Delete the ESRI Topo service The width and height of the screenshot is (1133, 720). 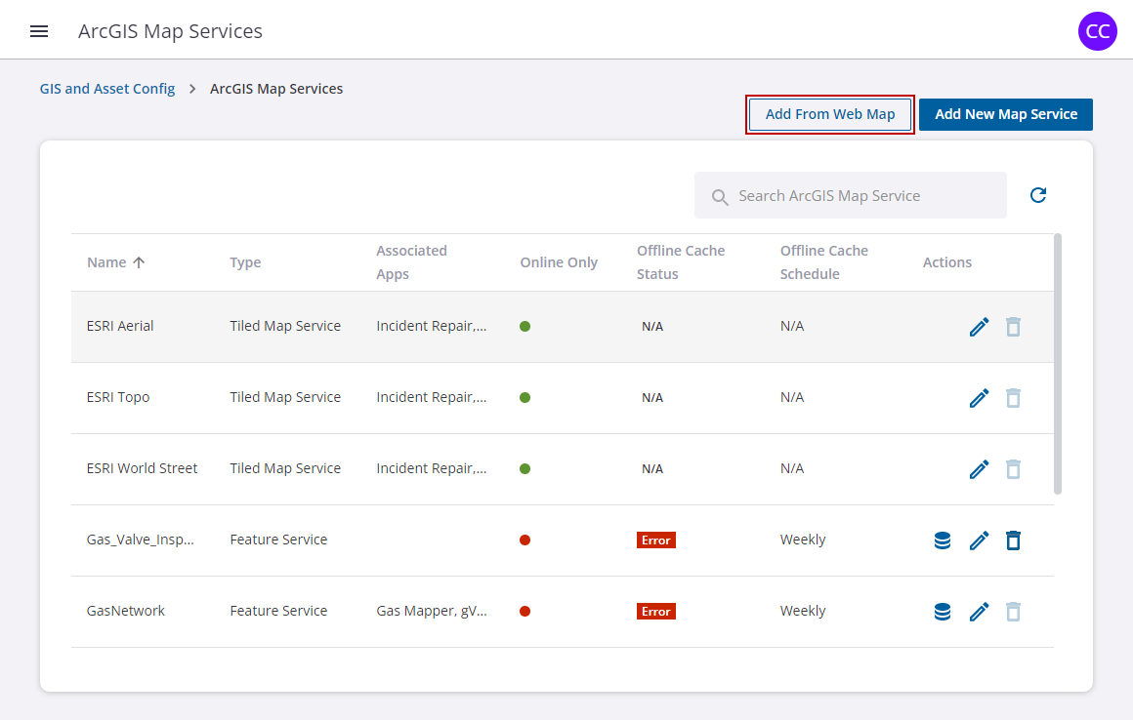point(1013,398)
